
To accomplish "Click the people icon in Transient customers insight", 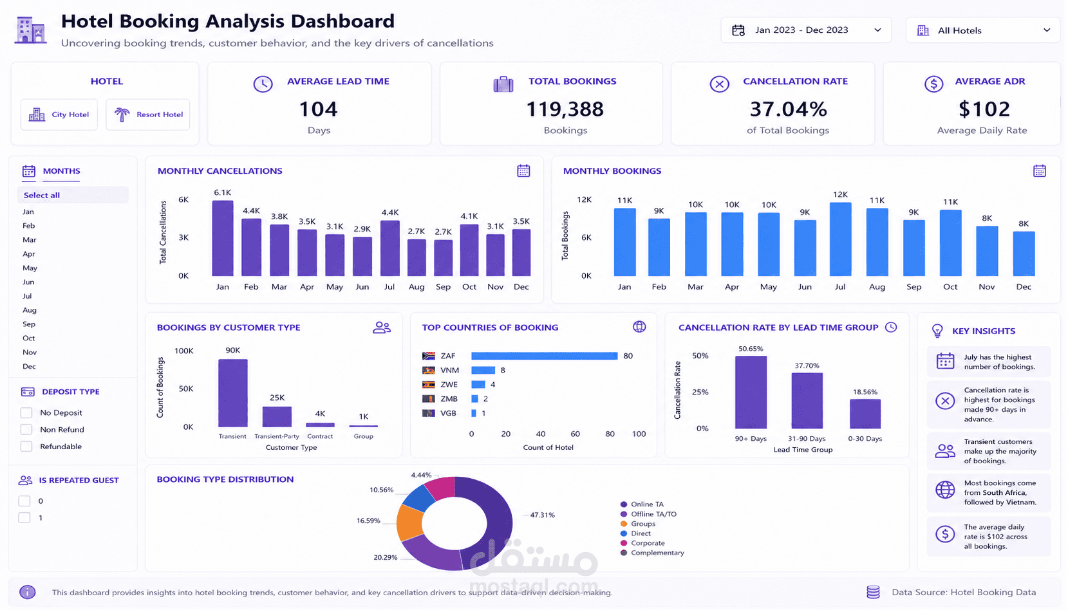I will tap(945, 451).
